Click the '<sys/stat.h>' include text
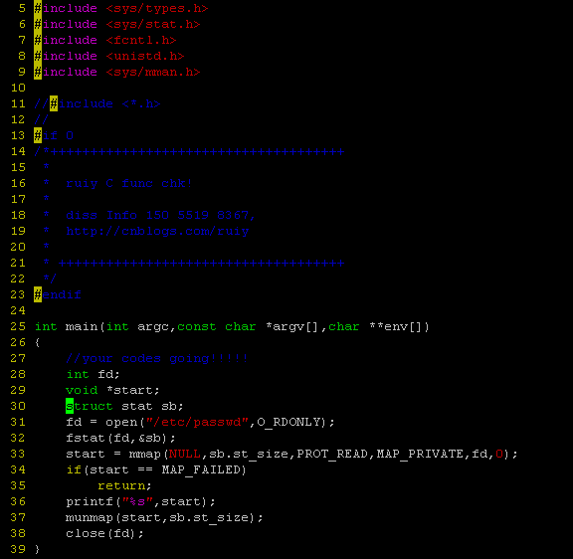The image size is (573, 559). [153, 24]
